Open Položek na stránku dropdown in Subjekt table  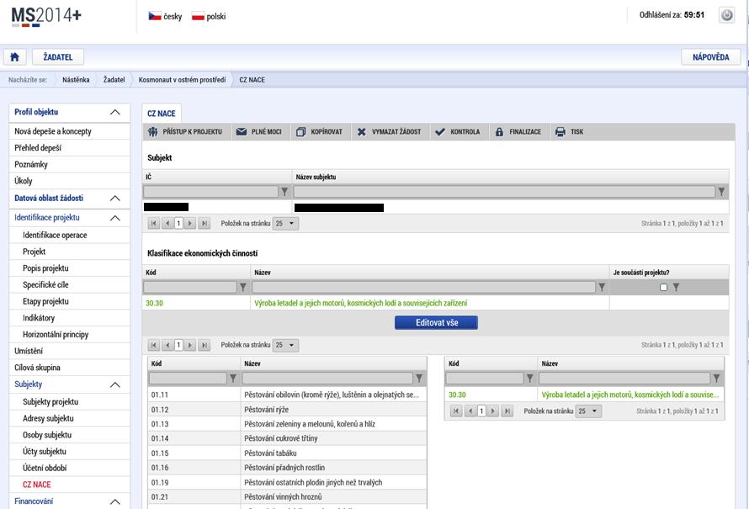[285, 223]
